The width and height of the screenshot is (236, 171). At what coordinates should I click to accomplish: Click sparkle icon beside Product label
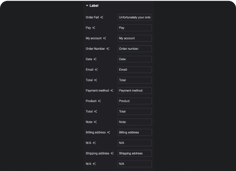click(99, 101)
